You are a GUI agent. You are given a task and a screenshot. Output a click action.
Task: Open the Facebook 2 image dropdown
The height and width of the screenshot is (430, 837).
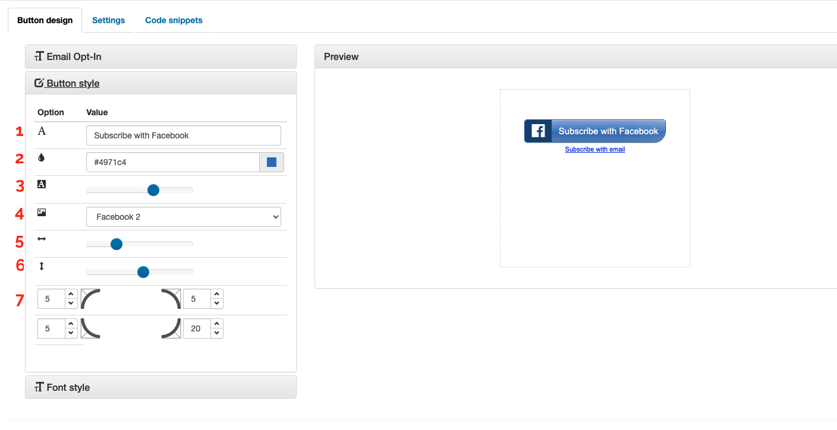point(184,217)
